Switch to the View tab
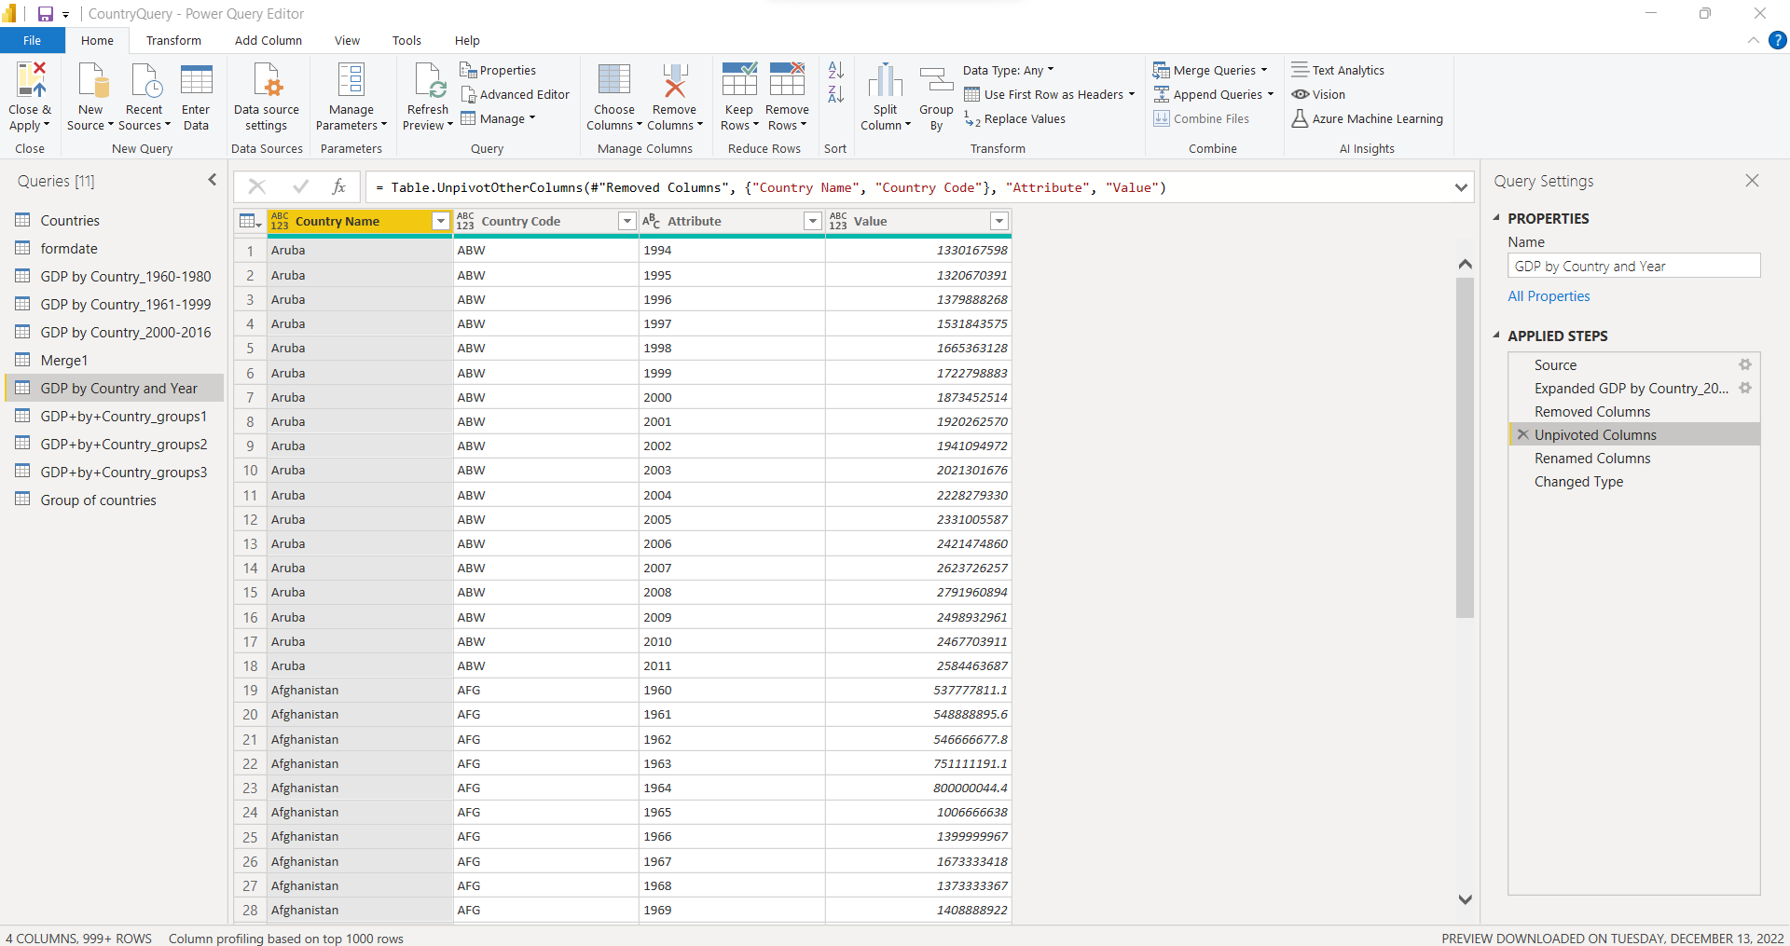1790x946 pixels. [347, 40]
